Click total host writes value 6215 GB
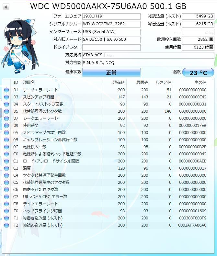 198,24
